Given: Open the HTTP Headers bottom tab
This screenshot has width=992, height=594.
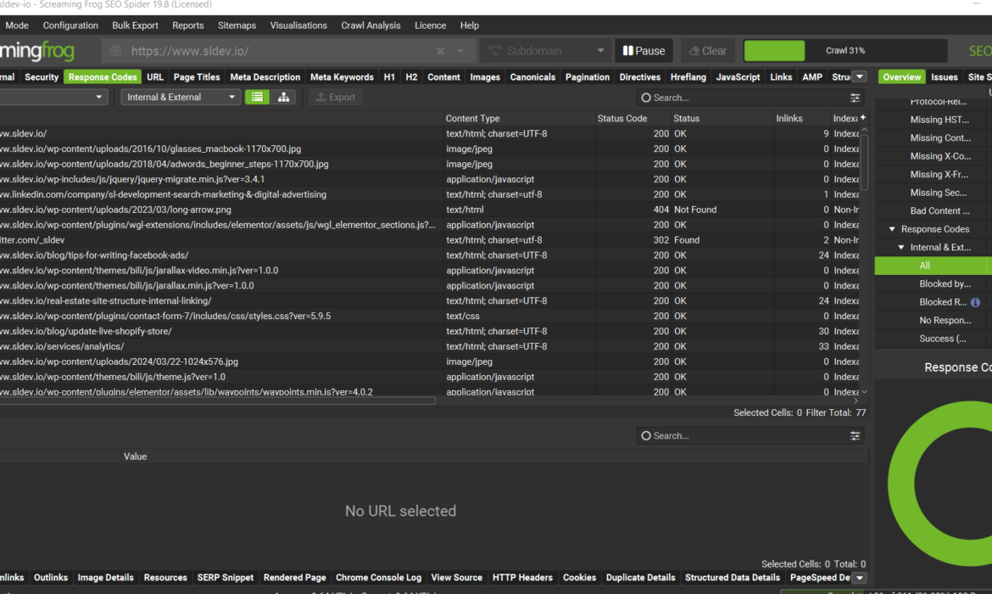Looking at the screenshot, I should (522, 578).
